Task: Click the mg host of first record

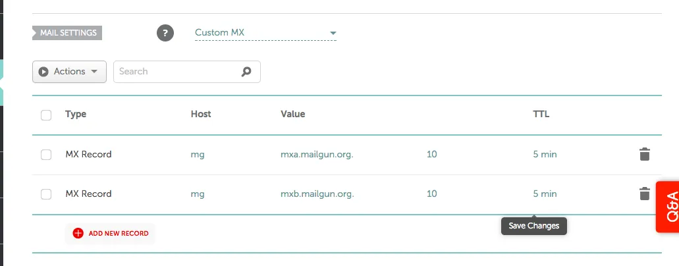Action: click(198, 155)
